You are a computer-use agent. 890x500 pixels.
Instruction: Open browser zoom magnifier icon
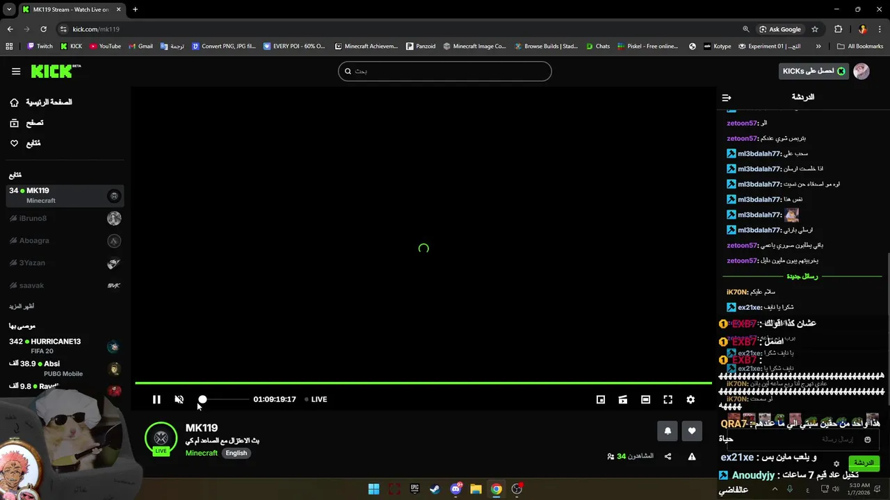(x=746, y=29)
